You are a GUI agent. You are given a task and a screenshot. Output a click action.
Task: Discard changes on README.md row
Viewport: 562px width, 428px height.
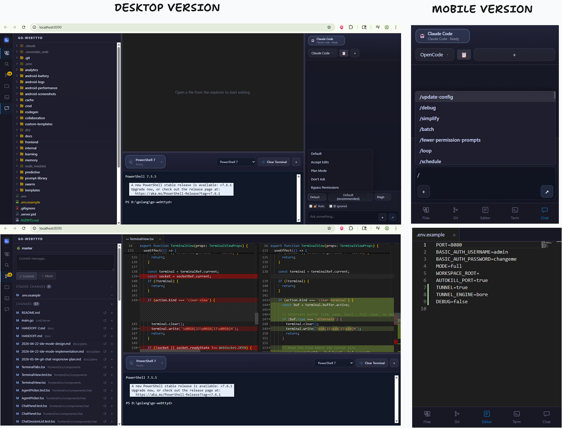coord(105,312)
